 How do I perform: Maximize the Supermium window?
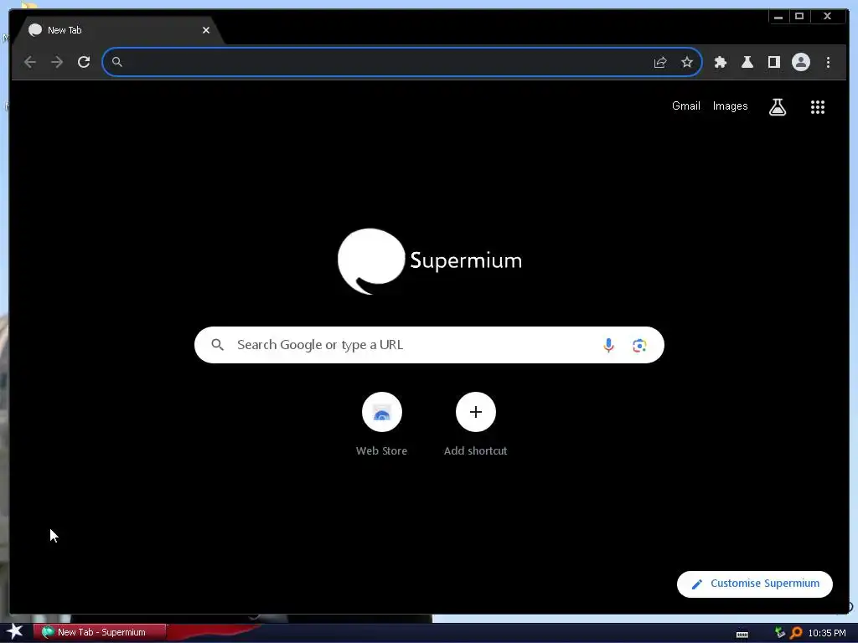(x=799, y=17)
